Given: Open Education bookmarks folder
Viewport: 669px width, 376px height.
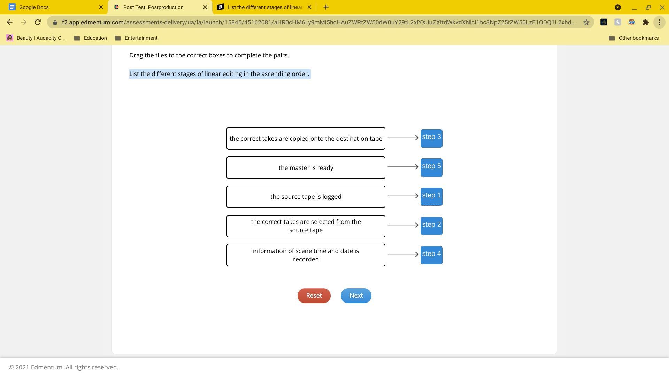Looking at the screenshot, I should click(91, 38).
